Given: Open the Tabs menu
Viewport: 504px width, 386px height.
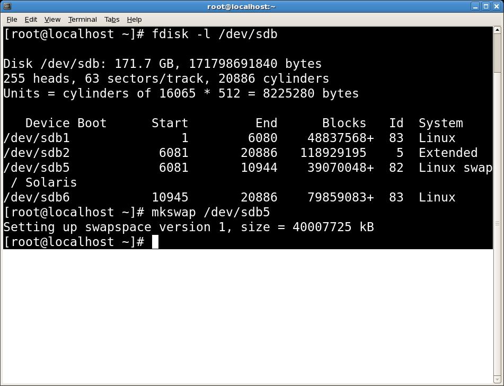Looking at the screenshot, I should click(112, 19).
